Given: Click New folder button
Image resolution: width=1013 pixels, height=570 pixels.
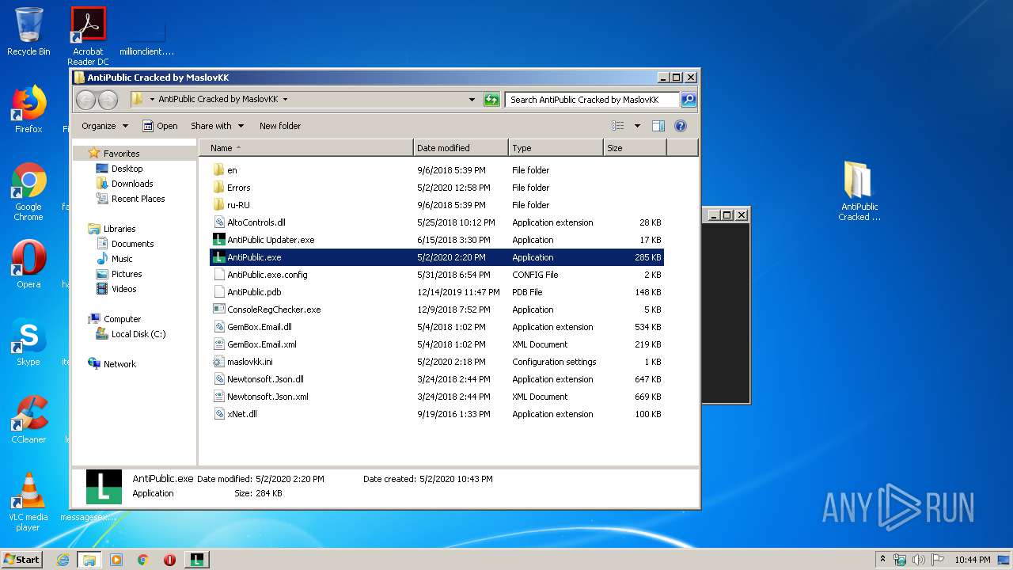Looking at the screenshot, I should click(280, 126).
